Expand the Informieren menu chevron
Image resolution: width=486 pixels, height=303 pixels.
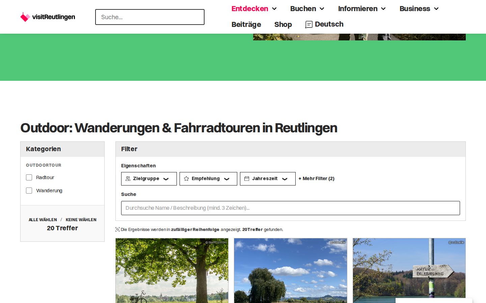pyautogui.click(x=383, y=9)
